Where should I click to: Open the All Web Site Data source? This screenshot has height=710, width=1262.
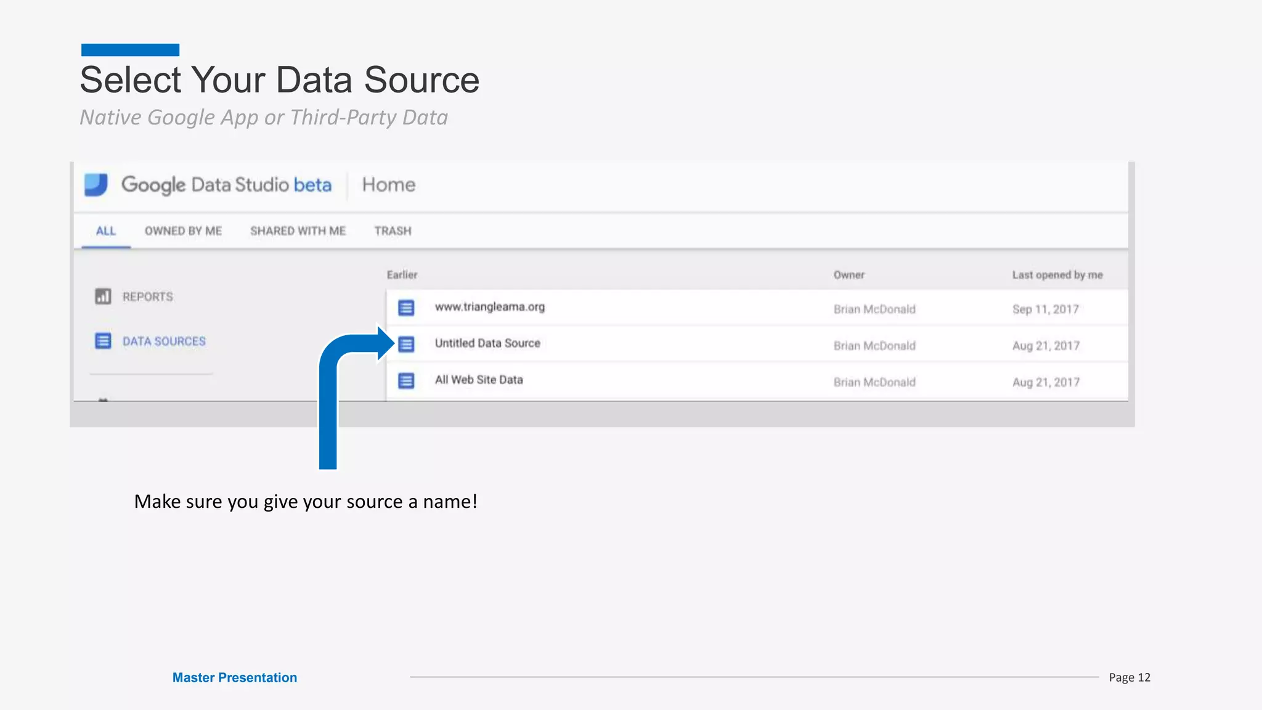coord(479,380)
